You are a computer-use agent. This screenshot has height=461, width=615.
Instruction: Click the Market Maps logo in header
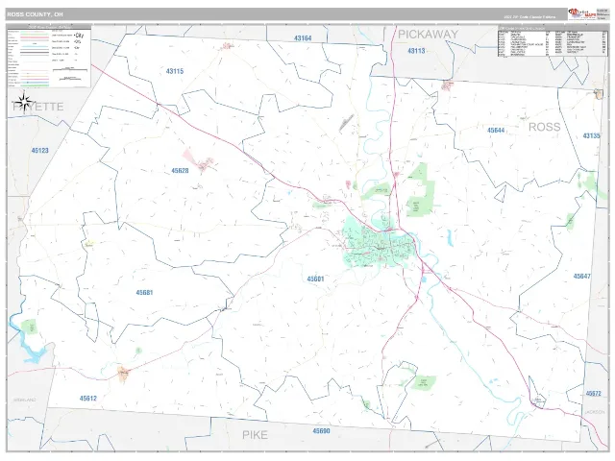point(582,13)
